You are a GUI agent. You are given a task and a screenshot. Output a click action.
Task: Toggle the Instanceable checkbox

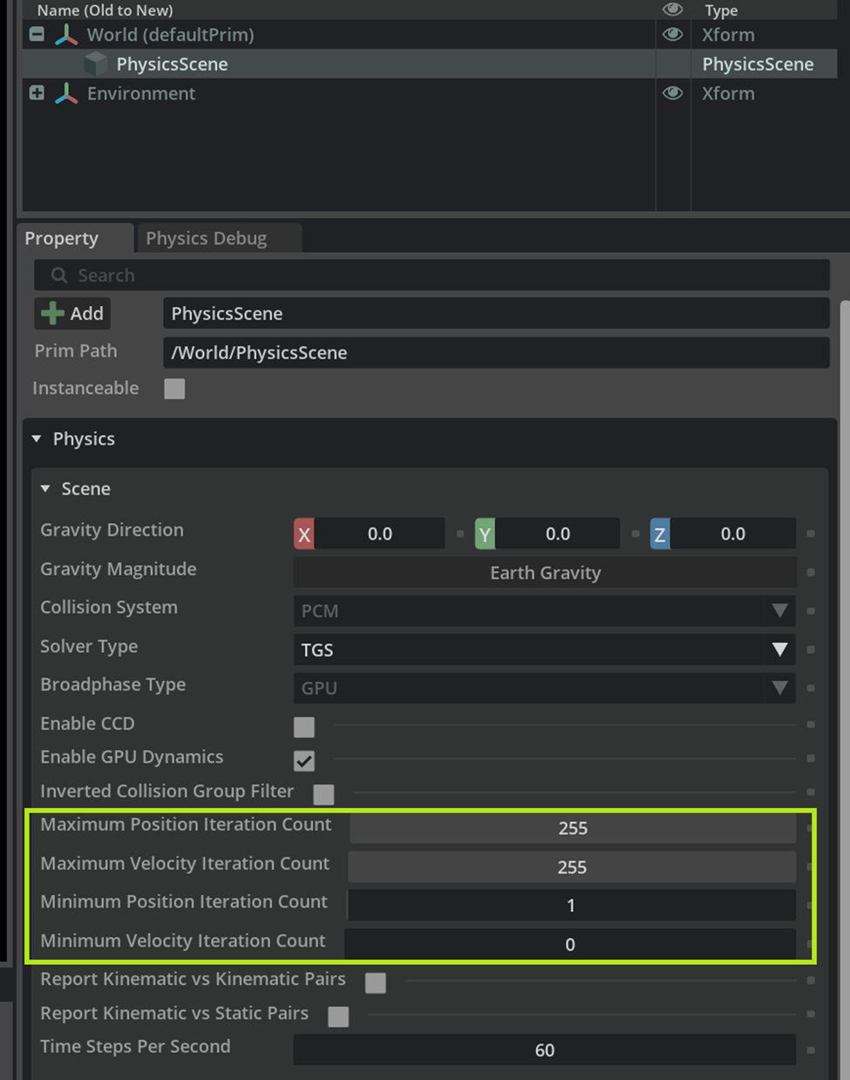coord(174,389)
